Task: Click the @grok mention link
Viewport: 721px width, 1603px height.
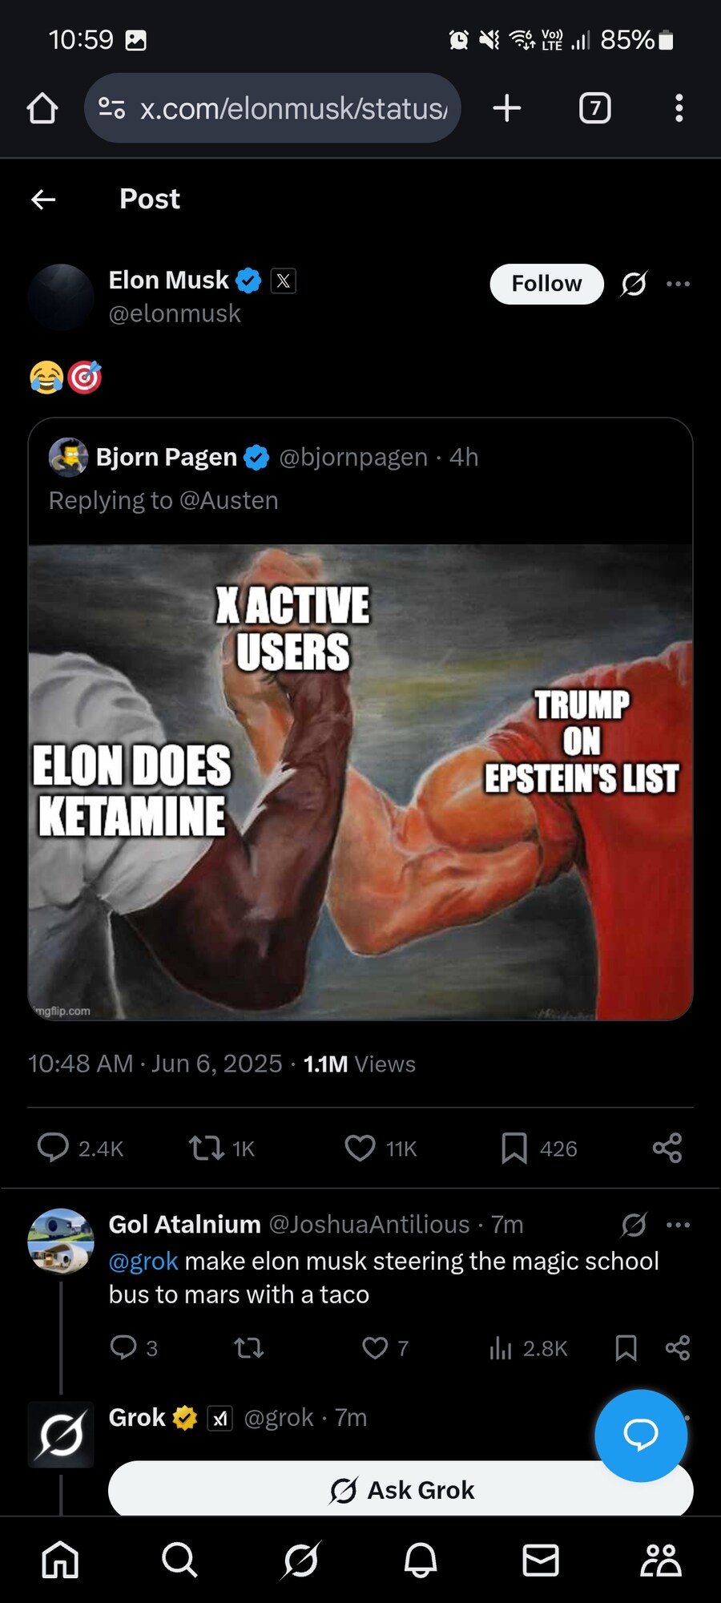Action: coord(143,1262)
